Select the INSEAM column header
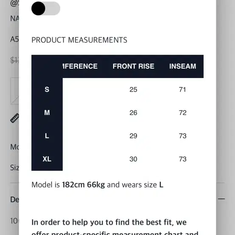 [182, 66]
